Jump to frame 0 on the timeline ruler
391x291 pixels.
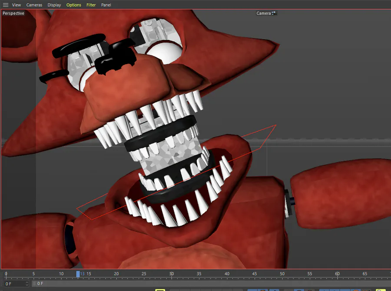tap(6, 274)
